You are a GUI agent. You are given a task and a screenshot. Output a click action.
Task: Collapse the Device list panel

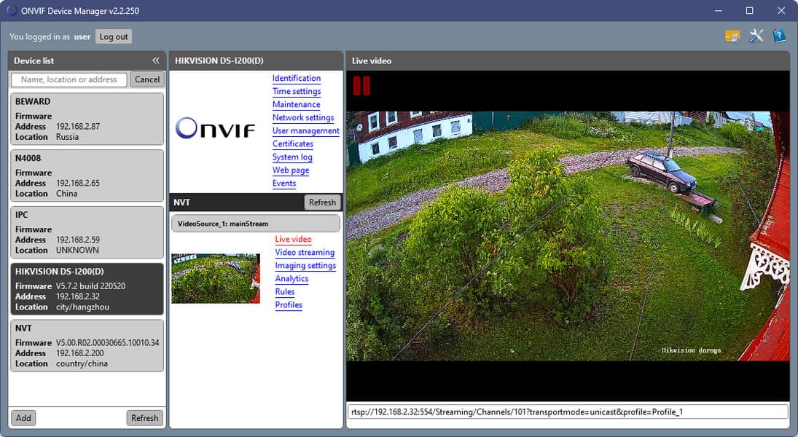(x=155, y=60)
